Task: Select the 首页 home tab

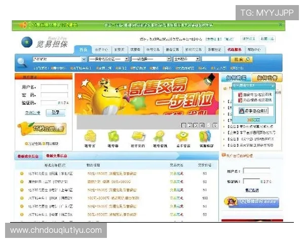Action: point(83,50)
